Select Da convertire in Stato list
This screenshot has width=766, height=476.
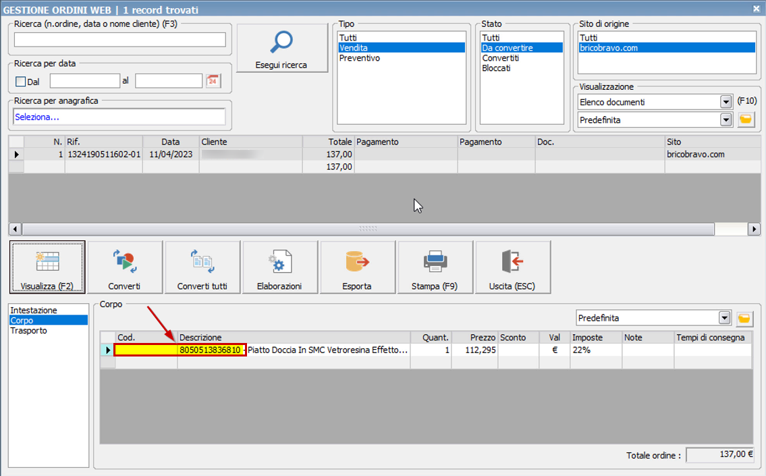click(522, 47)
